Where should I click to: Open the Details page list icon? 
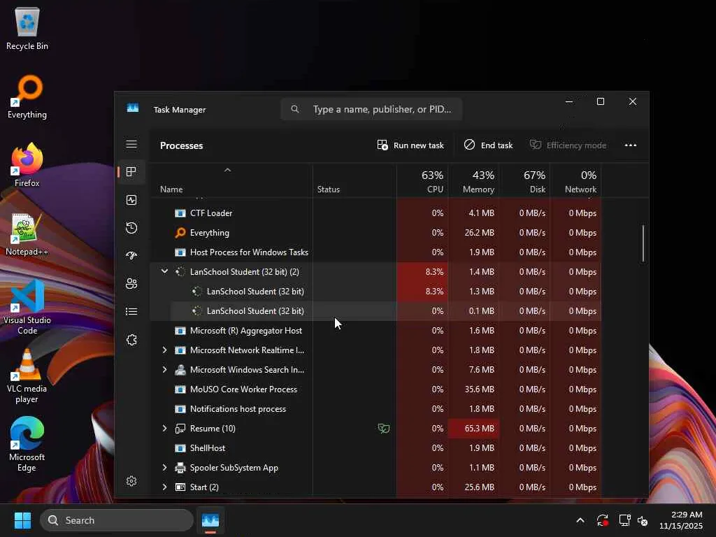point(131,311)
